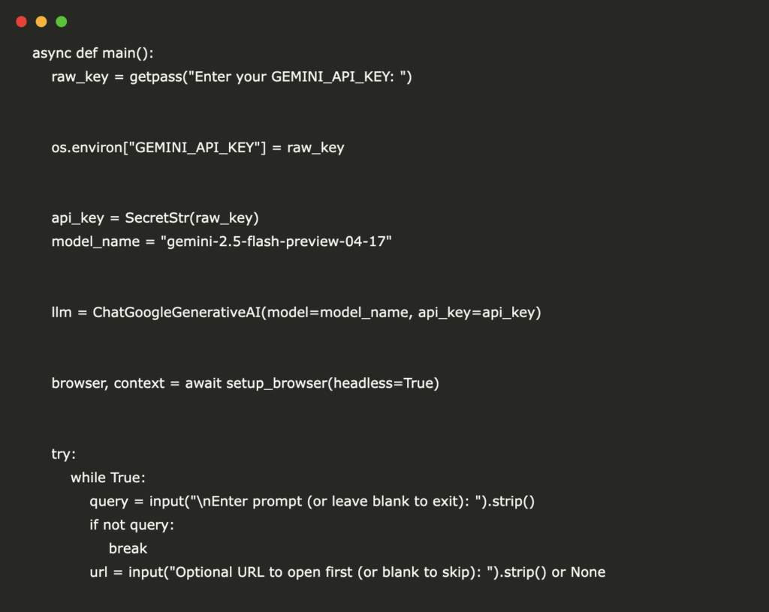Click the 'async def main():' line
This screenshot has height=612, width=769.
92,53
